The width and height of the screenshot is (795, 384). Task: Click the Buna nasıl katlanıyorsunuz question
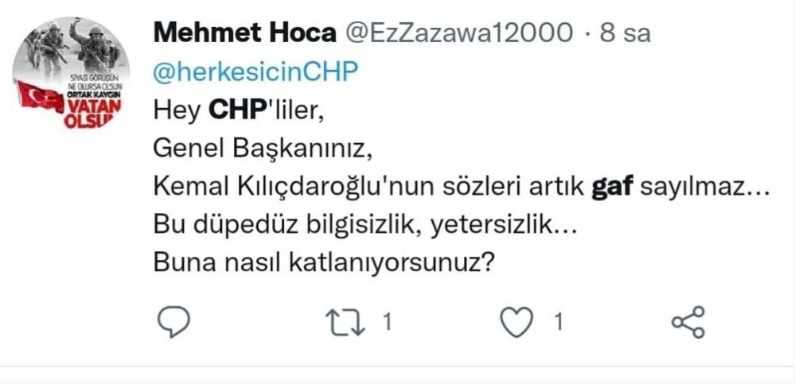pyautogui.click(x=324, y=265)
